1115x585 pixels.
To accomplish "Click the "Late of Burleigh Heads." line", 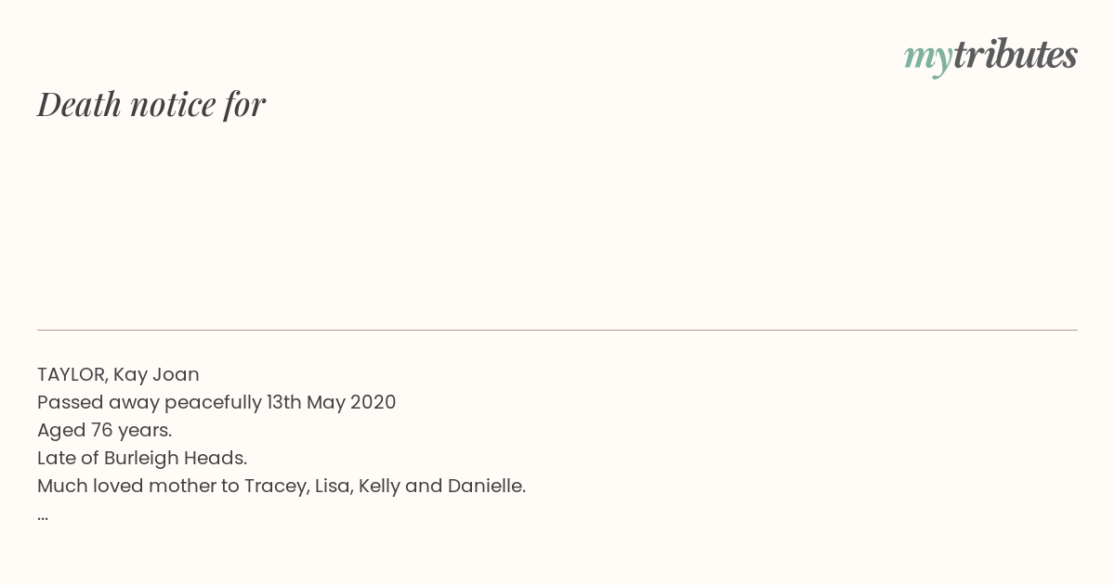I will click(x=142, y=458).
